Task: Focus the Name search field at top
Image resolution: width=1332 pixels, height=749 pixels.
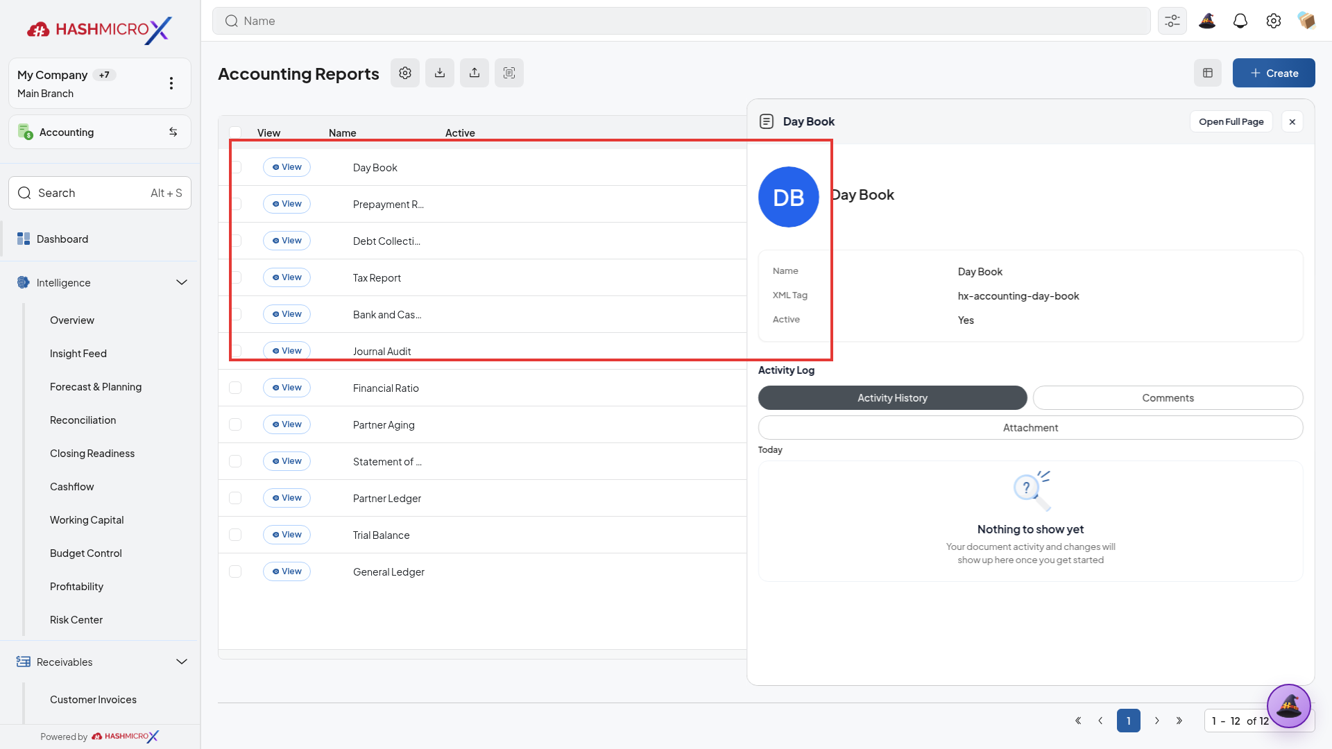Action: click(x=681, y=21)
